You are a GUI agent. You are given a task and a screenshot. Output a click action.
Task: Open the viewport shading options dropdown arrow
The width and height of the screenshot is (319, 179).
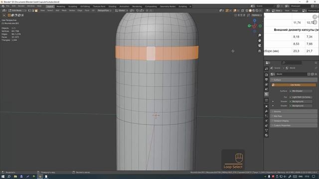pyautogui.click(x=260, y=10)
